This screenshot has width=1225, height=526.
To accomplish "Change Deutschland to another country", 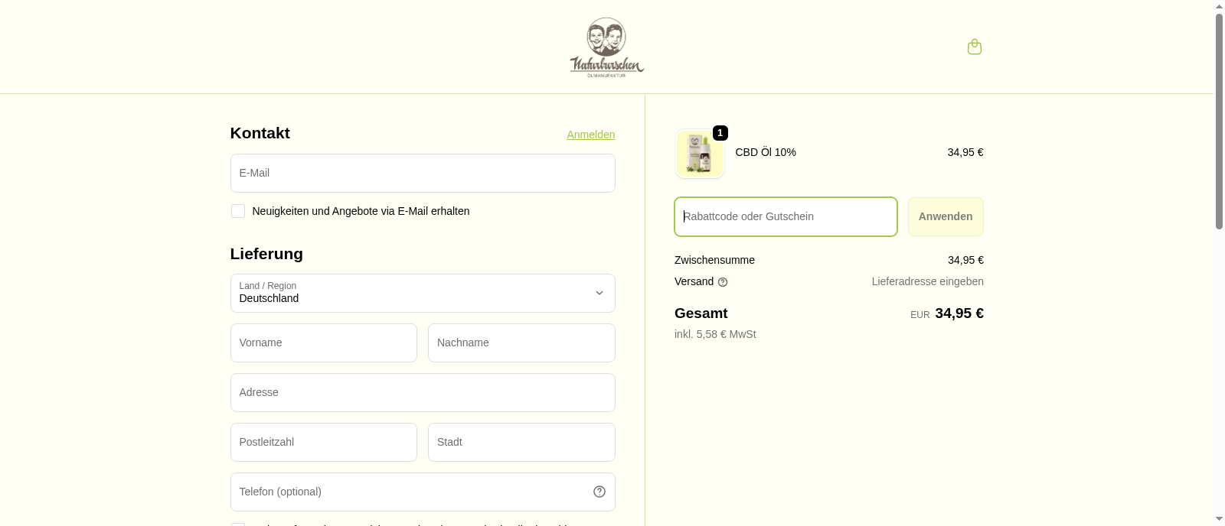I will tap(423, 293).
